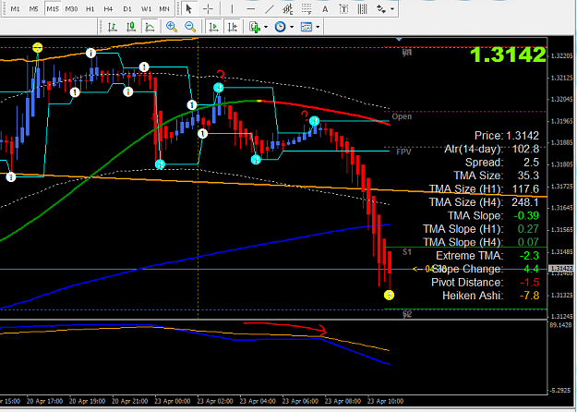Zoom out of the chart
This screenshot has width=577, height=412.
[x=190, y=27]
